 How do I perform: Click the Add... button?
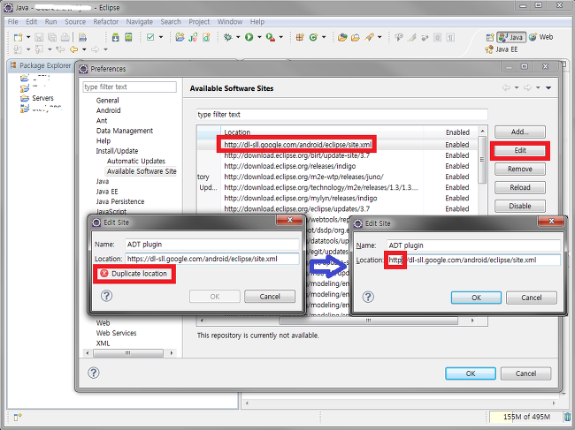pos(519,132)
